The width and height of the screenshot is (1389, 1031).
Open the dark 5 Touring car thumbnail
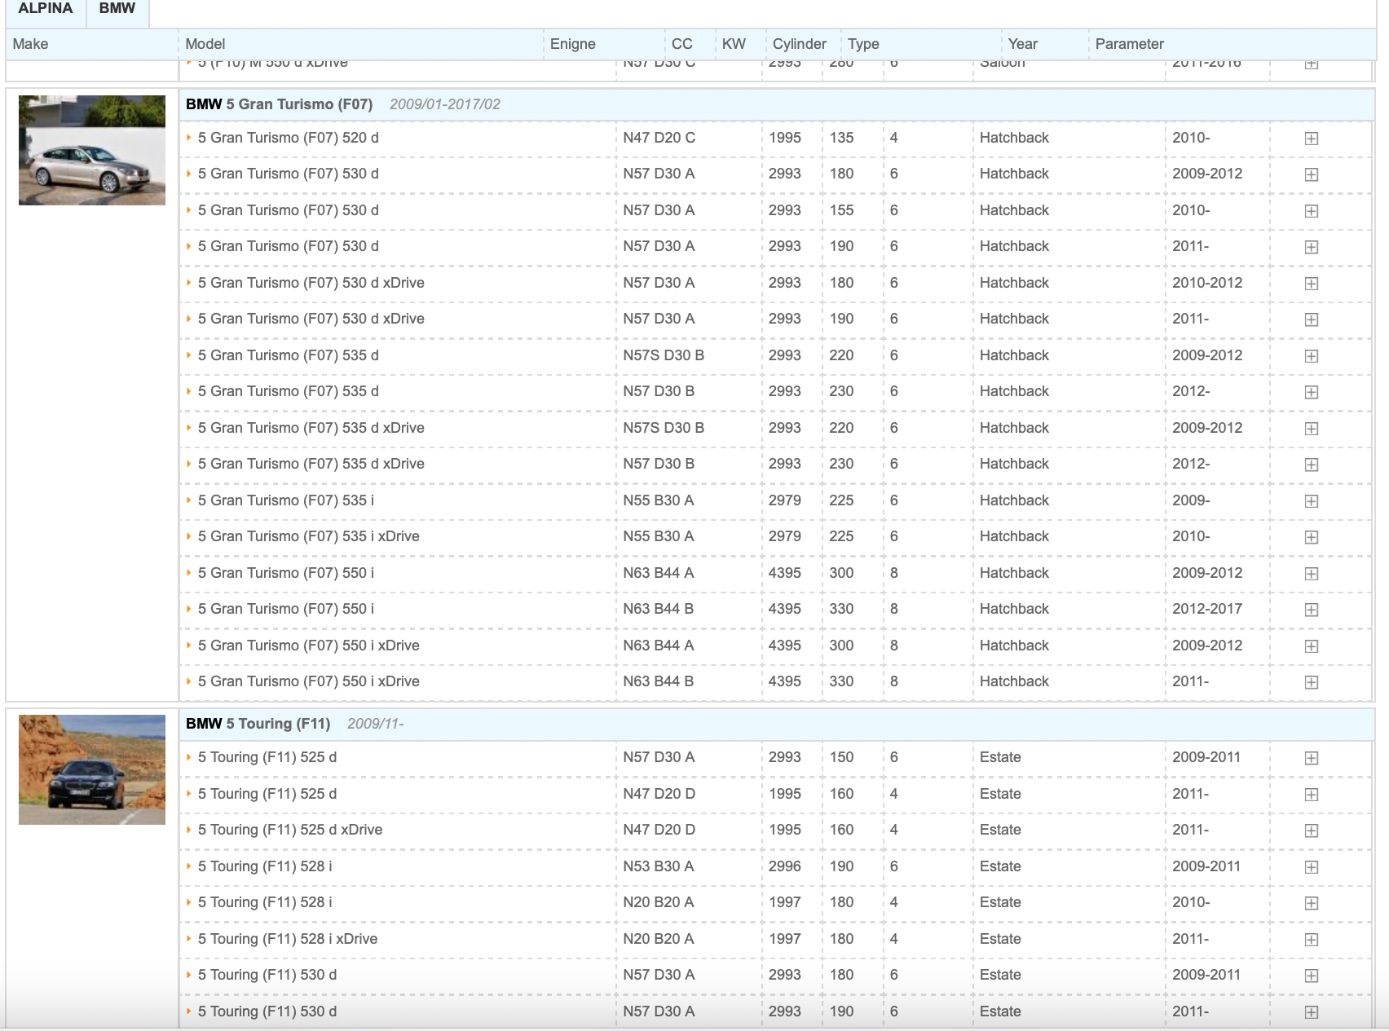pyautogui.click(x=92, y=769)
